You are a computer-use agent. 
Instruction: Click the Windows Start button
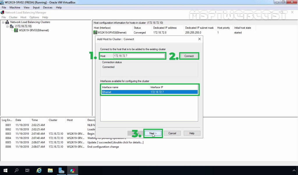click(x=5, y=170)
